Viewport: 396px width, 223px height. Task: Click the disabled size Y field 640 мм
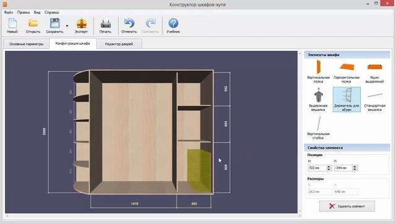(x=346, y=192)
